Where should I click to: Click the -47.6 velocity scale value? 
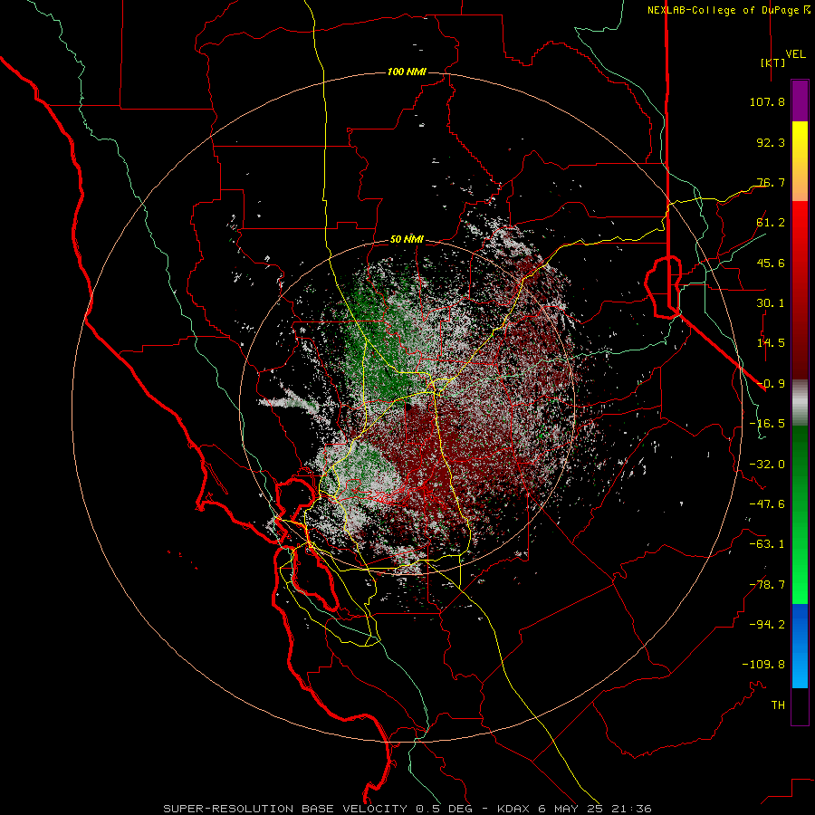point(767,504)
